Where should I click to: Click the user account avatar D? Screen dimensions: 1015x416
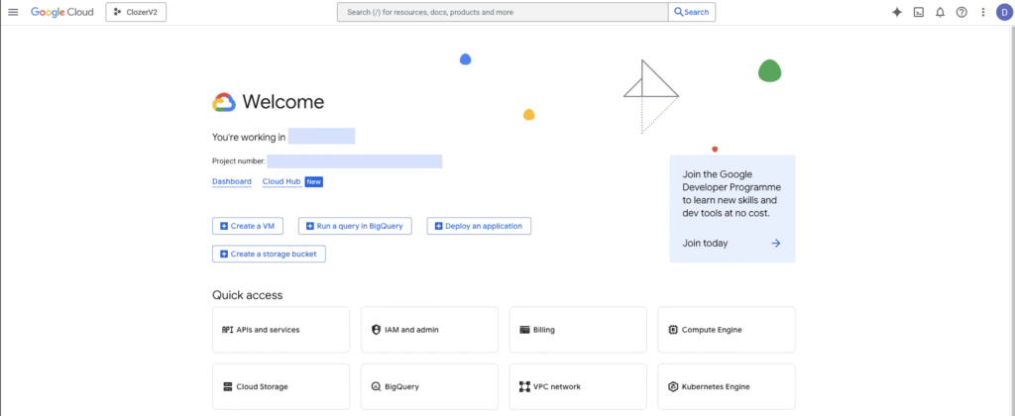pyautogui.click(x=1003, y=12)
